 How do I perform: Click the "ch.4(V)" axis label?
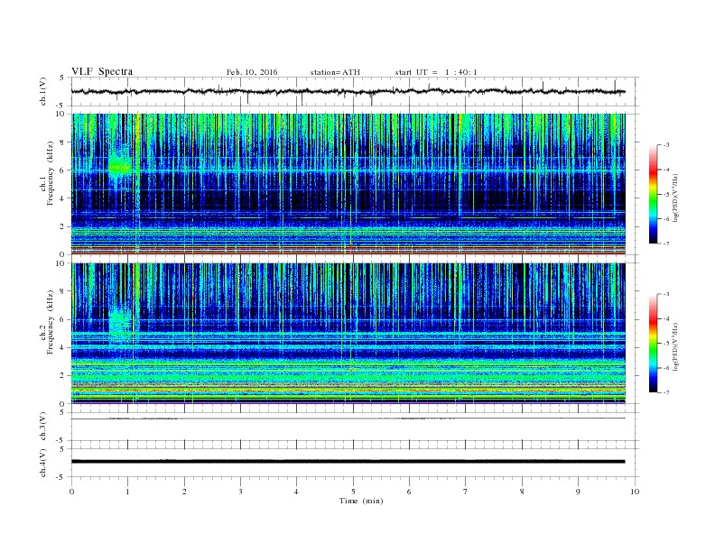[42, 464]
